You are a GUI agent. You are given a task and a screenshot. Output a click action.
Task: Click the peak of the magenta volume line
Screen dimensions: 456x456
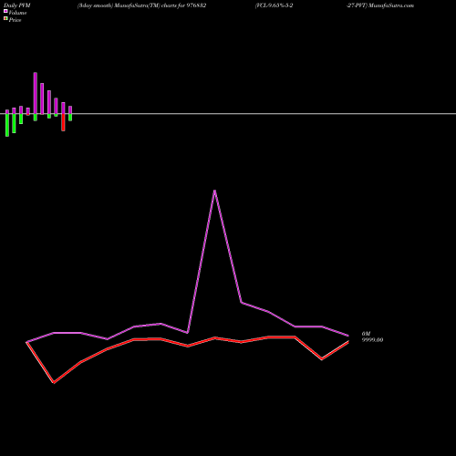(x=214, y=191)
